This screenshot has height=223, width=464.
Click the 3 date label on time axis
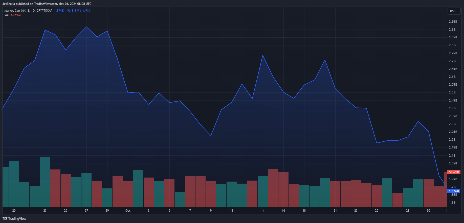[x=149, y=211]
